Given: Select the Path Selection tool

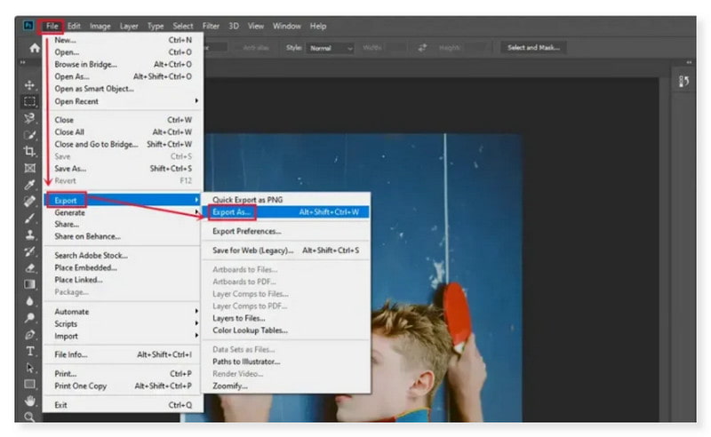Looking at the screenshot, I should [30, 368].
